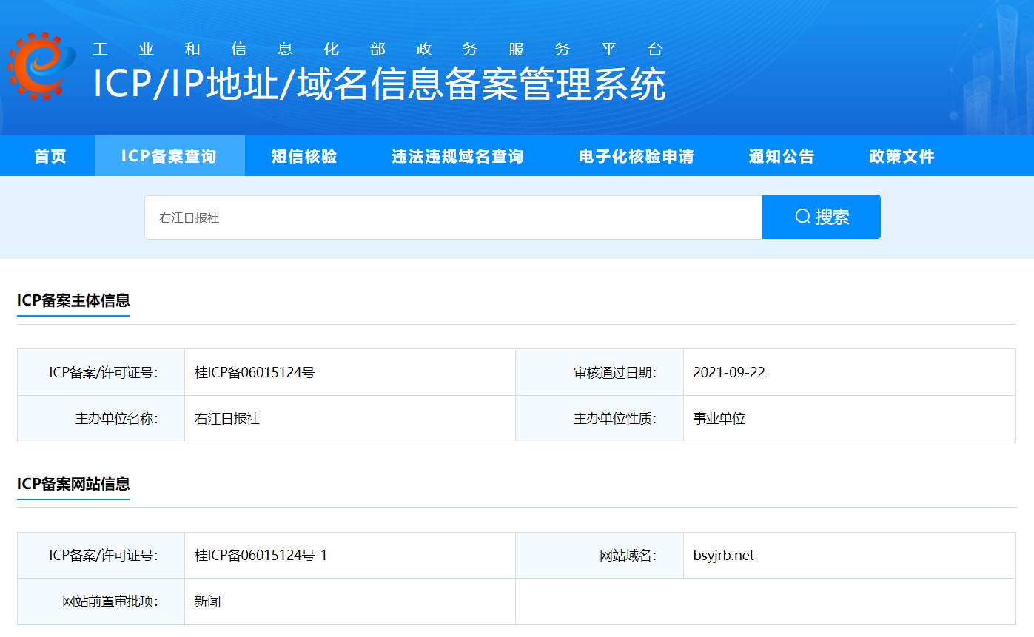Click the ICP备案主体信息 section heading

click(73, 300)
